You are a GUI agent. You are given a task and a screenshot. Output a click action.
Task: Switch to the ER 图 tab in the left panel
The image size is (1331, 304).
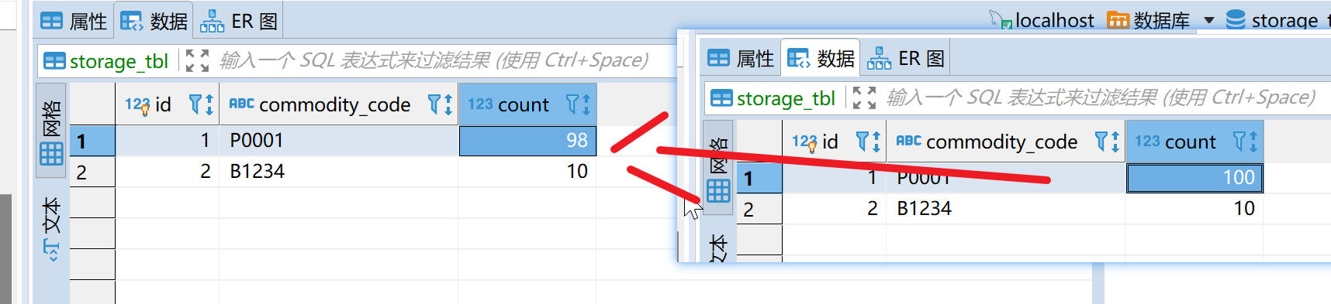click(238, 21)
